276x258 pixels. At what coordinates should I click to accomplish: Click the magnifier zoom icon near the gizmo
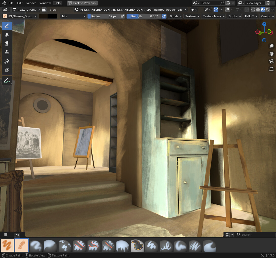271,46
